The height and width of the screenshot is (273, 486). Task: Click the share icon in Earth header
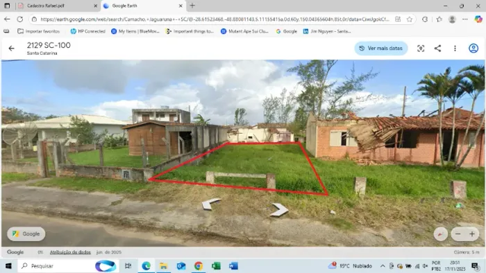click(x=437, y=49)
